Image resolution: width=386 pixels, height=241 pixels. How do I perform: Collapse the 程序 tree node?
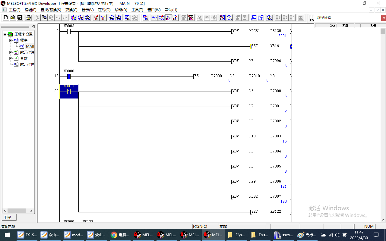point(11,40)
